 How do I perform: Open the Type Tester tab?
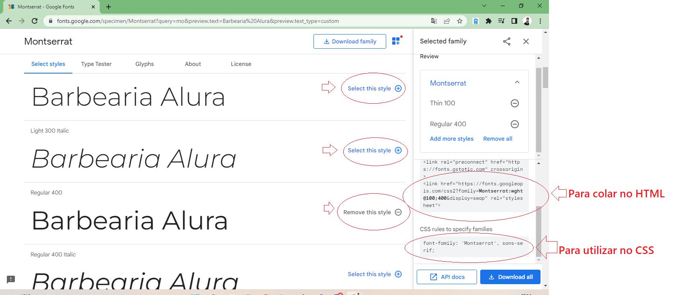point(96,64)
